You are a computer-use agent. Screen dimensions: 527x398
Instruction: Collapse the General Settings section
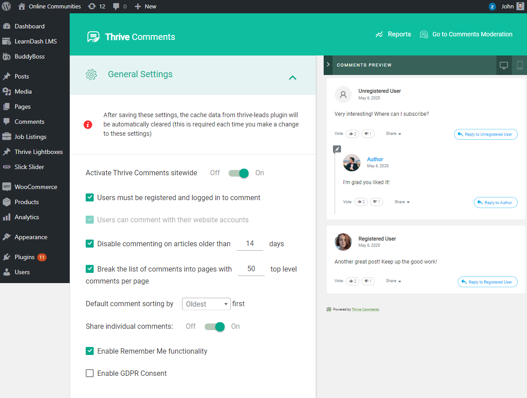pos(293,77)
